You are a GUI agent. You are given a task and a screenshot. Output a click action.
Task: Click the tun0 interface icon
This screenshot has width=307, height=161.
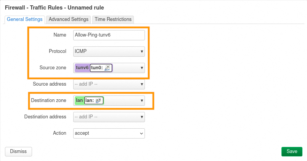tap(107, 68)
